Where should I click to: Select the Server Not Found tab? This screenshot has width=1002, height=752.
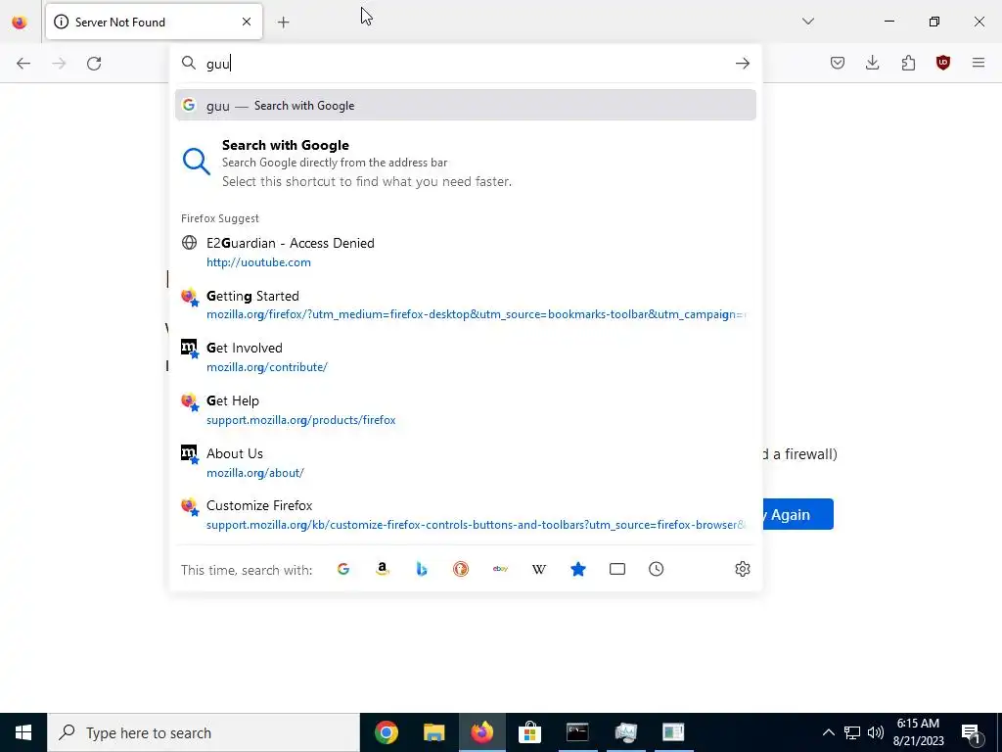(154, 22)
